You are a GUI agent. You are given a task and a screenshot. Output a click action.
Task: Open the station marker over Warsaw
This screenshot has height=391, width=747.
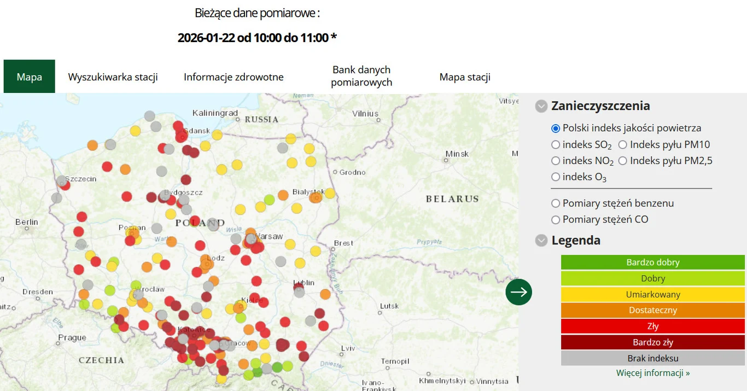point(252,237)
